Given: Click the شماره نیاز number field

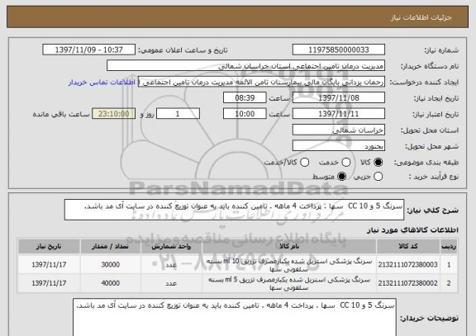Looking at the screenshot, I should [339, 50].
